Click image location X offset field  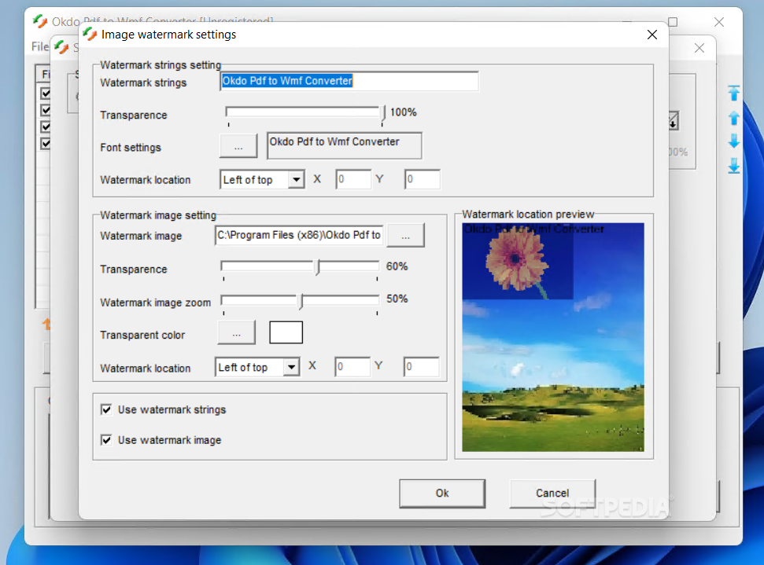coord(352,366)
